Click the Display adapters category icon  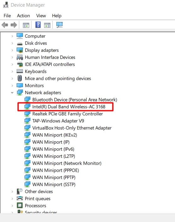pos(20,50)
